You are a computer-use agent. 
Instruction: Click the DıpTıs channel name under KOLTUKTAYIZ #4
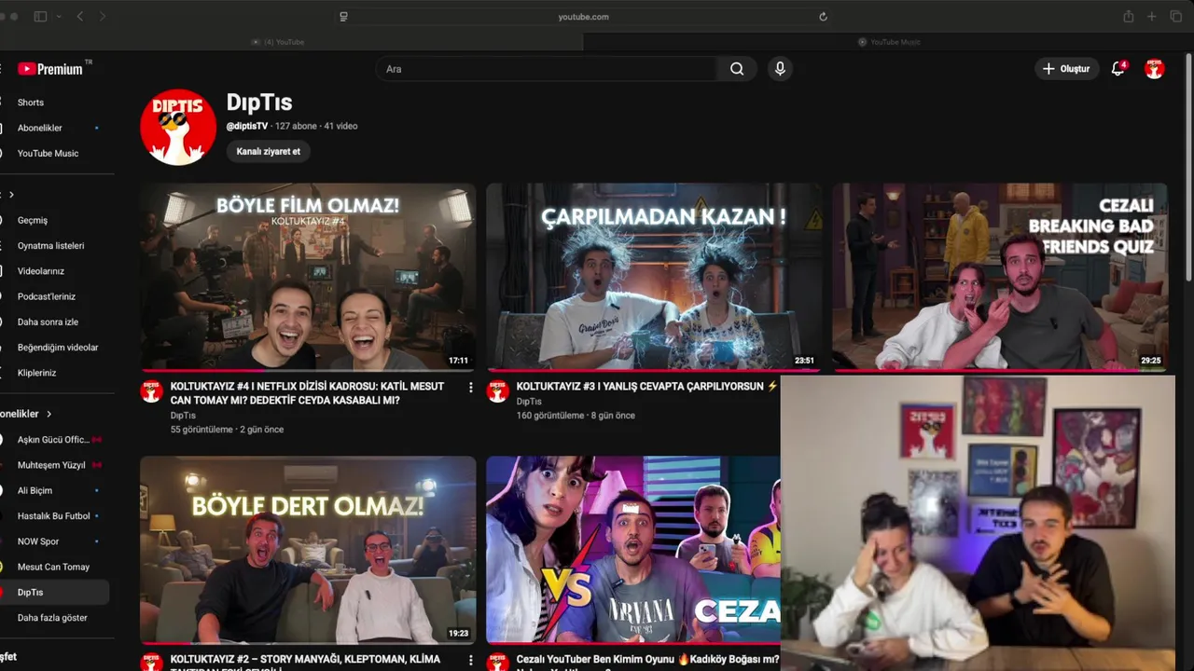[x=183, y=416]
